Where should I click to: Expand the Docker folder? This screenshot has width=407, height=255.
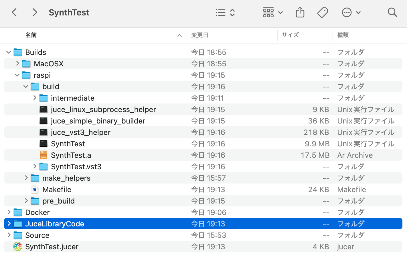pyautogui.click(x=9, y=212)
